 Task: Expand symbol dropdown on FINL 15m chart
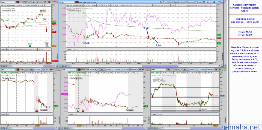(16, 70)
